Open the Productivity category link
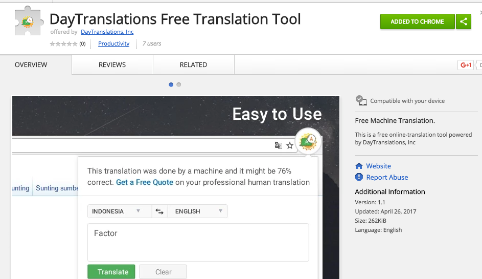 (114, 44)
